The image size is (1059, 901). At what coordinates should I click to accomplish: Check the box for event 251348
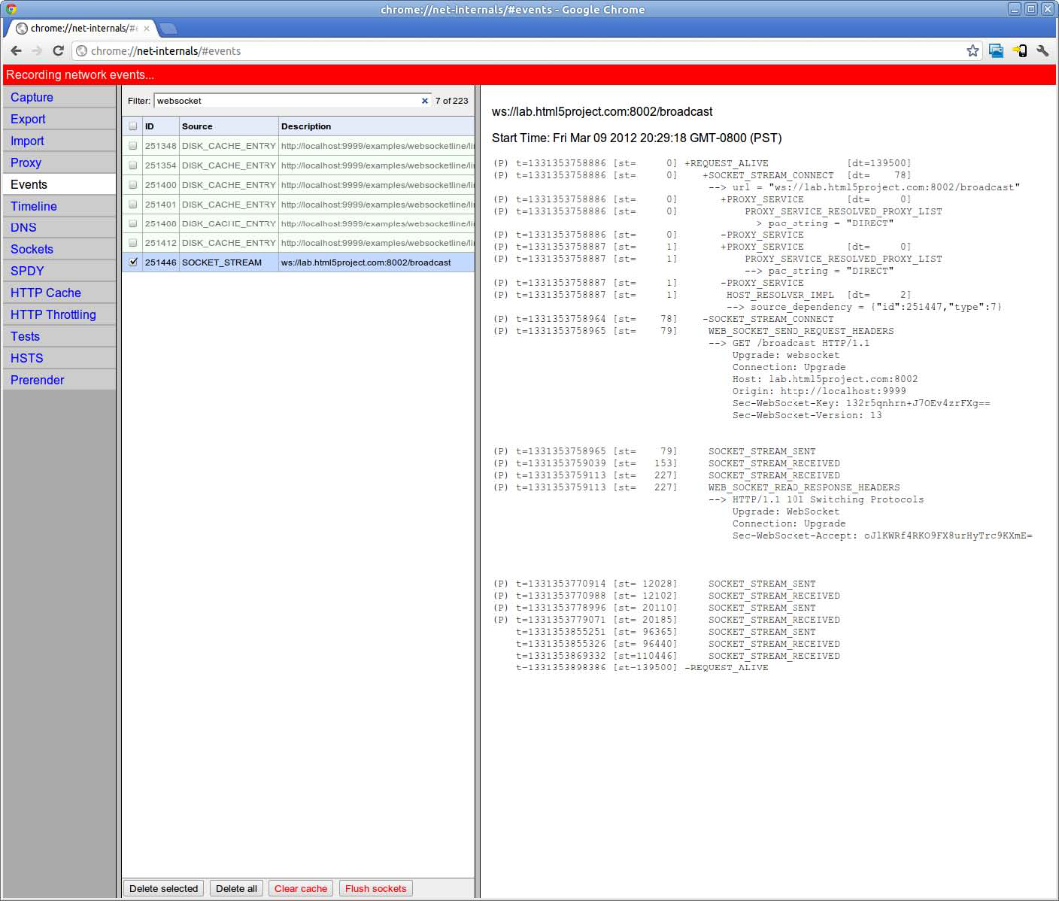tap(133, 146)
